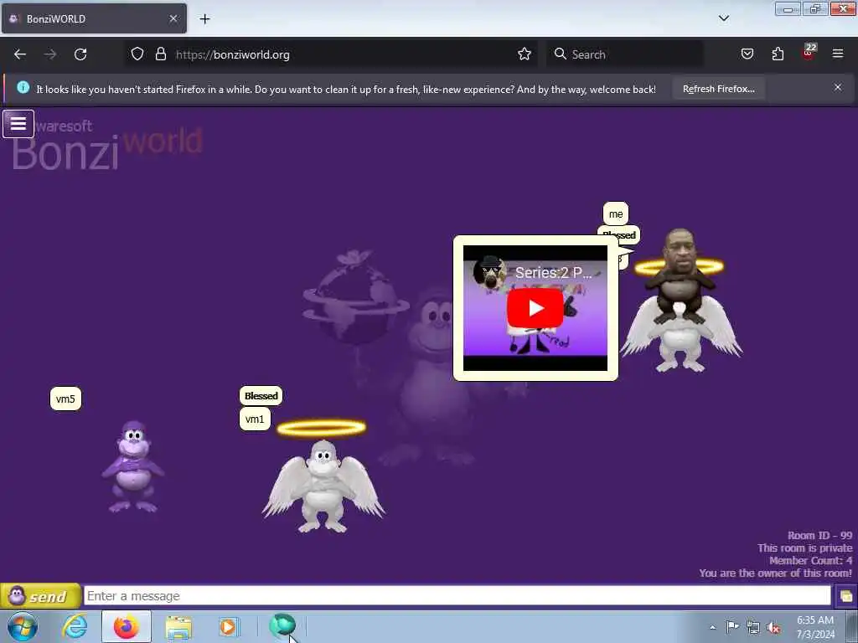Open File Explorer from the taskbar
This screenshot has width=858, height=643.
178,627
